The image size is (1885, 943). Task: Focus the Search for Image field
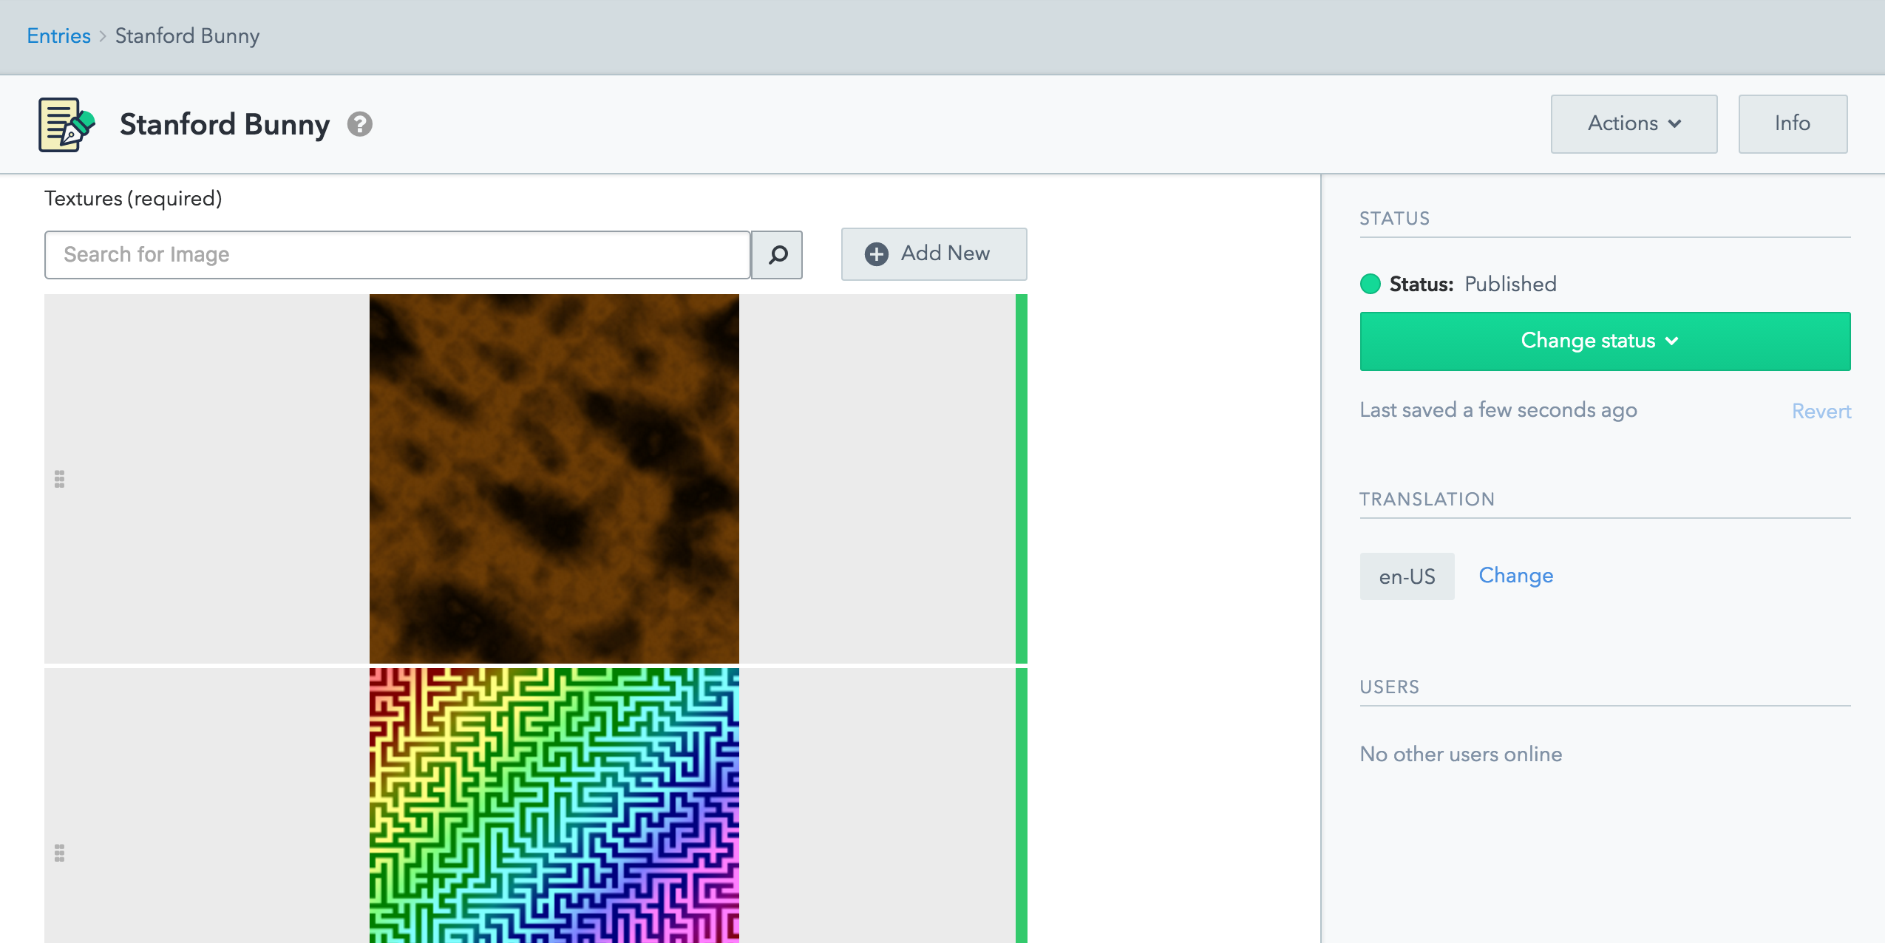pyautogui.click(x=398, y=255)
